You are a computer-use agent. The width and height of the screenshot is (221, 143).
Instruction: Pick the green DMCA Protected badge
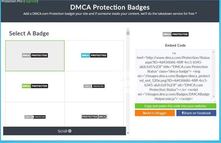(35, 86)
